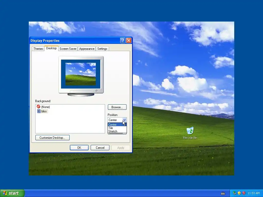The image size is (263, 197).
Task: Open the Recycle Bin desktop icon
Action: 190,133
